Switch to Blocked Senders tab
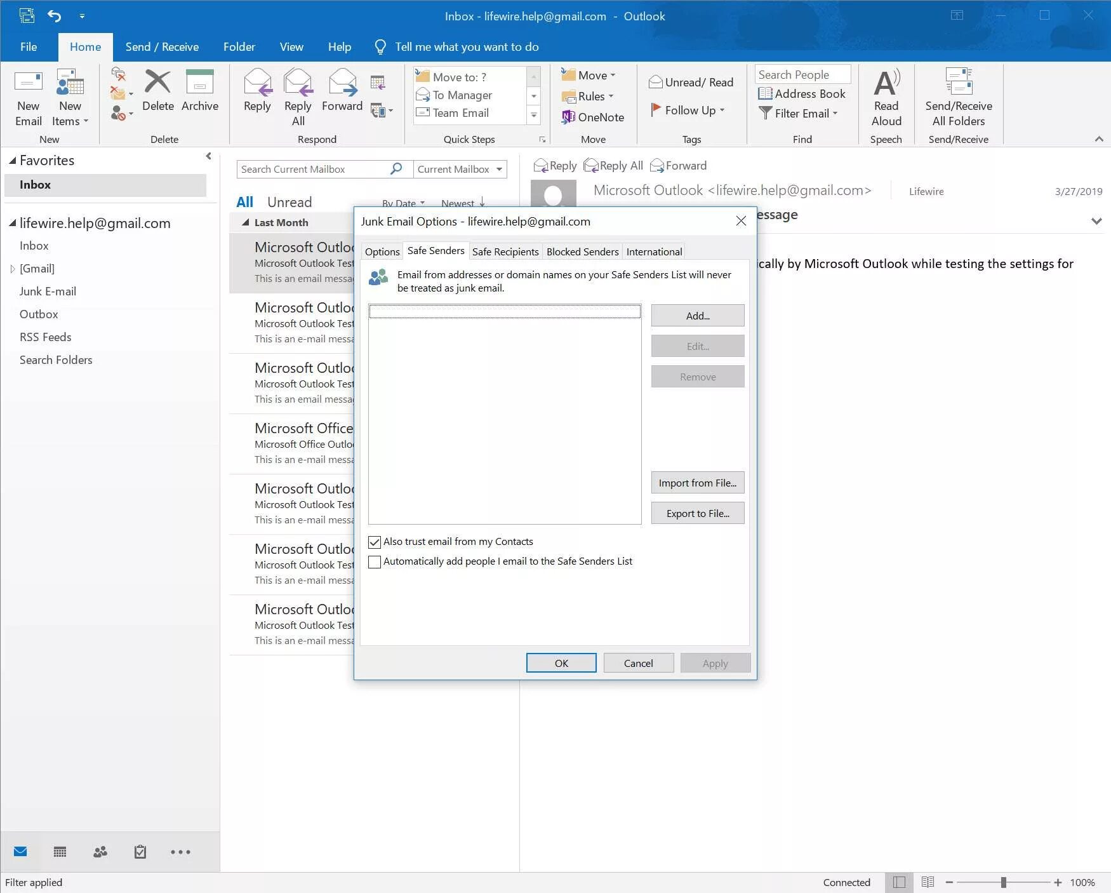Image resolution: width=1111 pixels, height=893 pixels. (582, 252)
